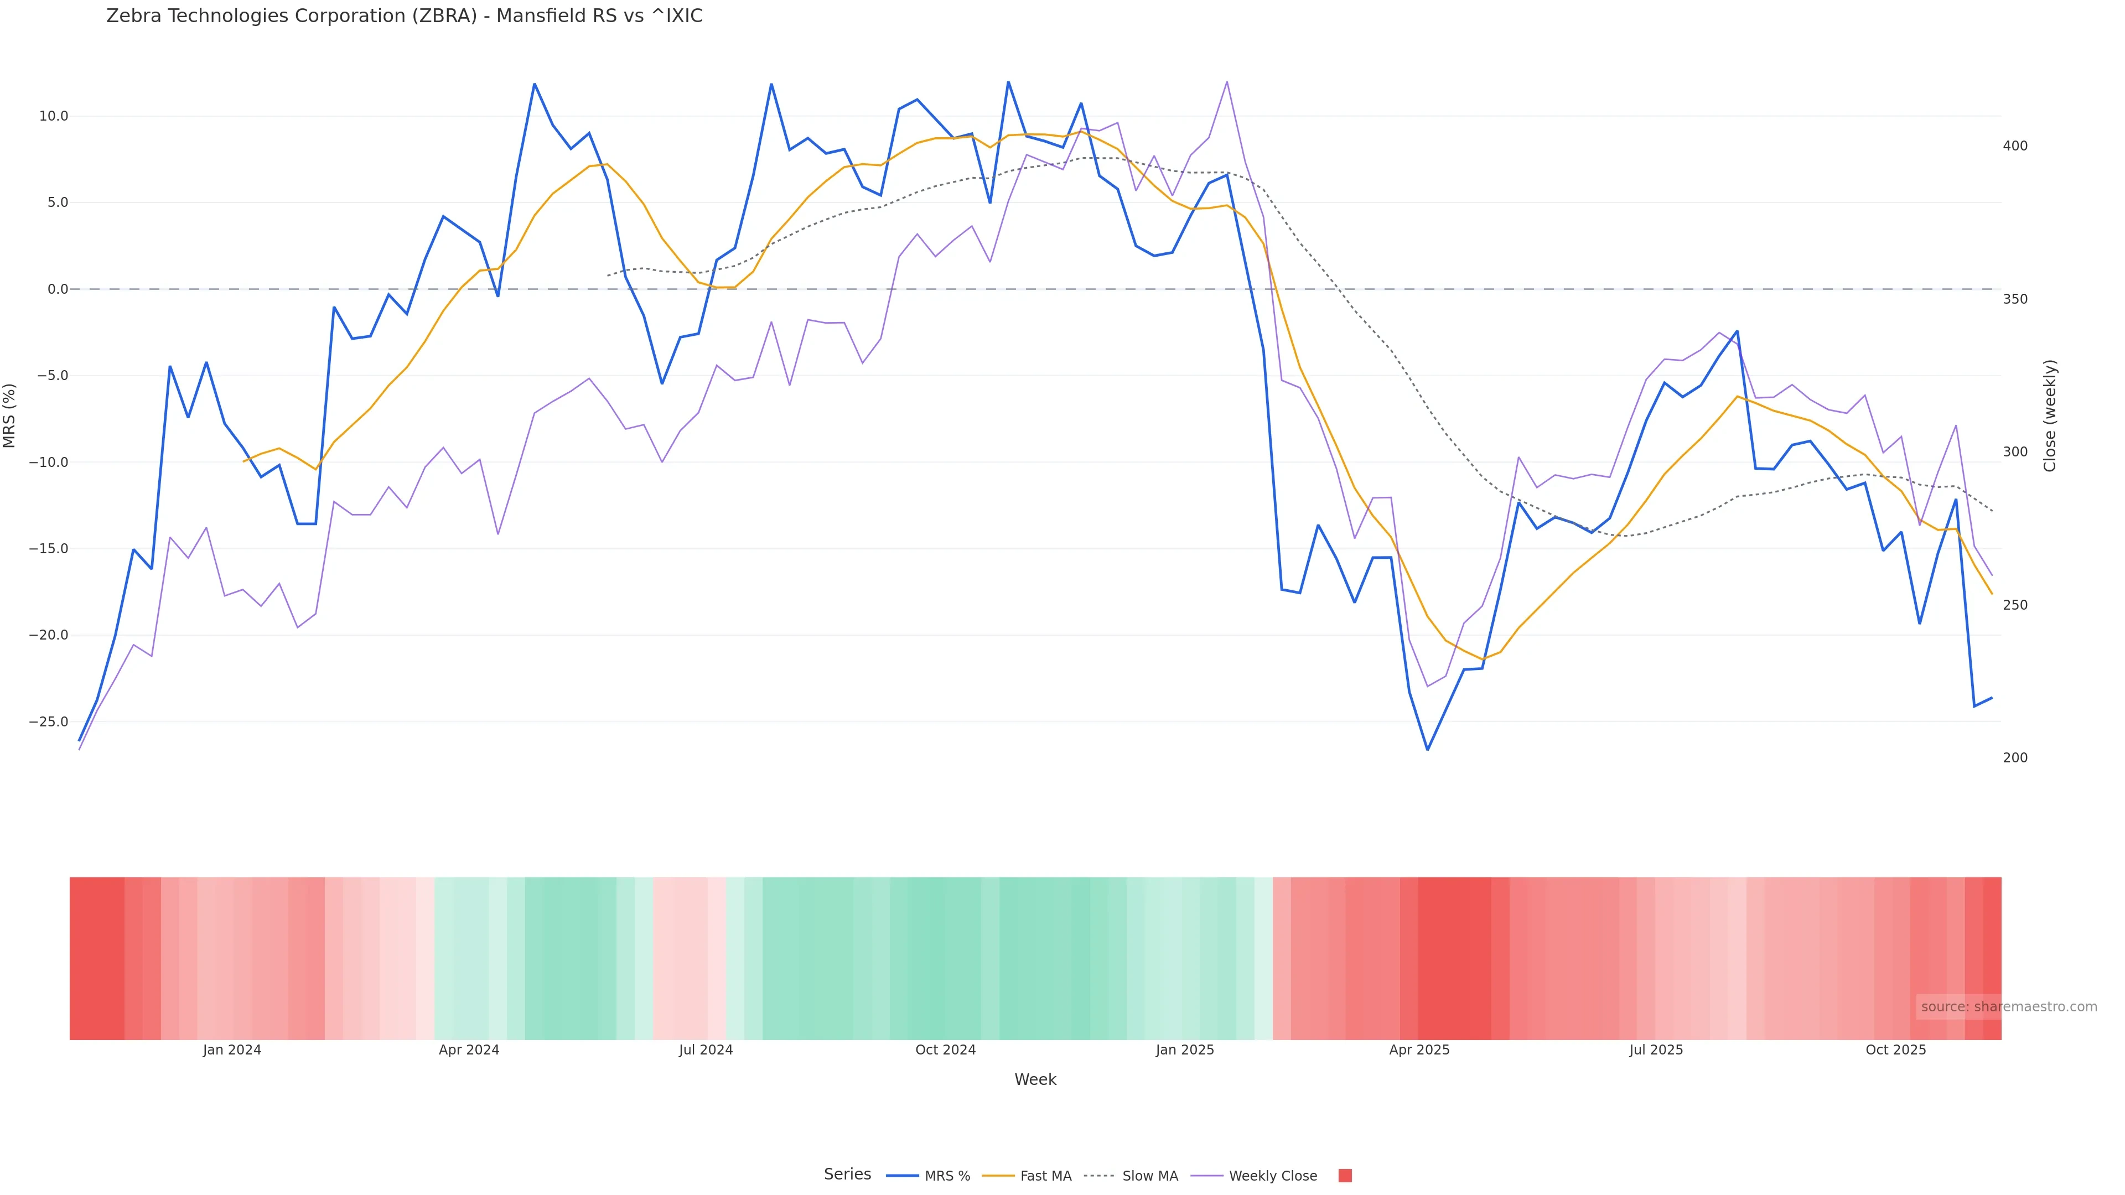Click the −25.0 tick on MRS axis
The width and height of the screenshot is (2125, 1195).
(x=48, y=721)
